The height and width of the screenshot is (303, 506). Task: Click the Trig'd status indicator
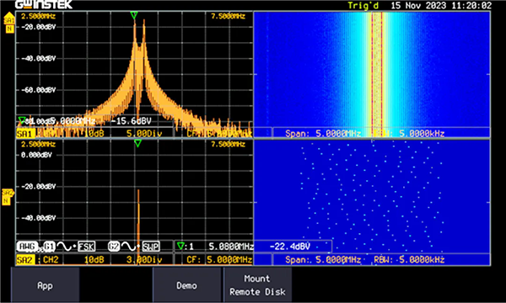click(x=363, y=6)
